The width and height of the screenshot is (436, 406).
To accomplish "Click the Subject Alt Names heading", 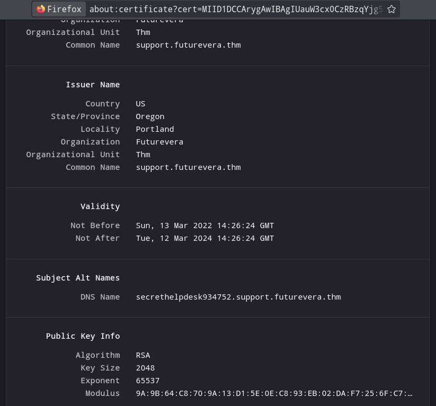I will click(x=78, y=277).
